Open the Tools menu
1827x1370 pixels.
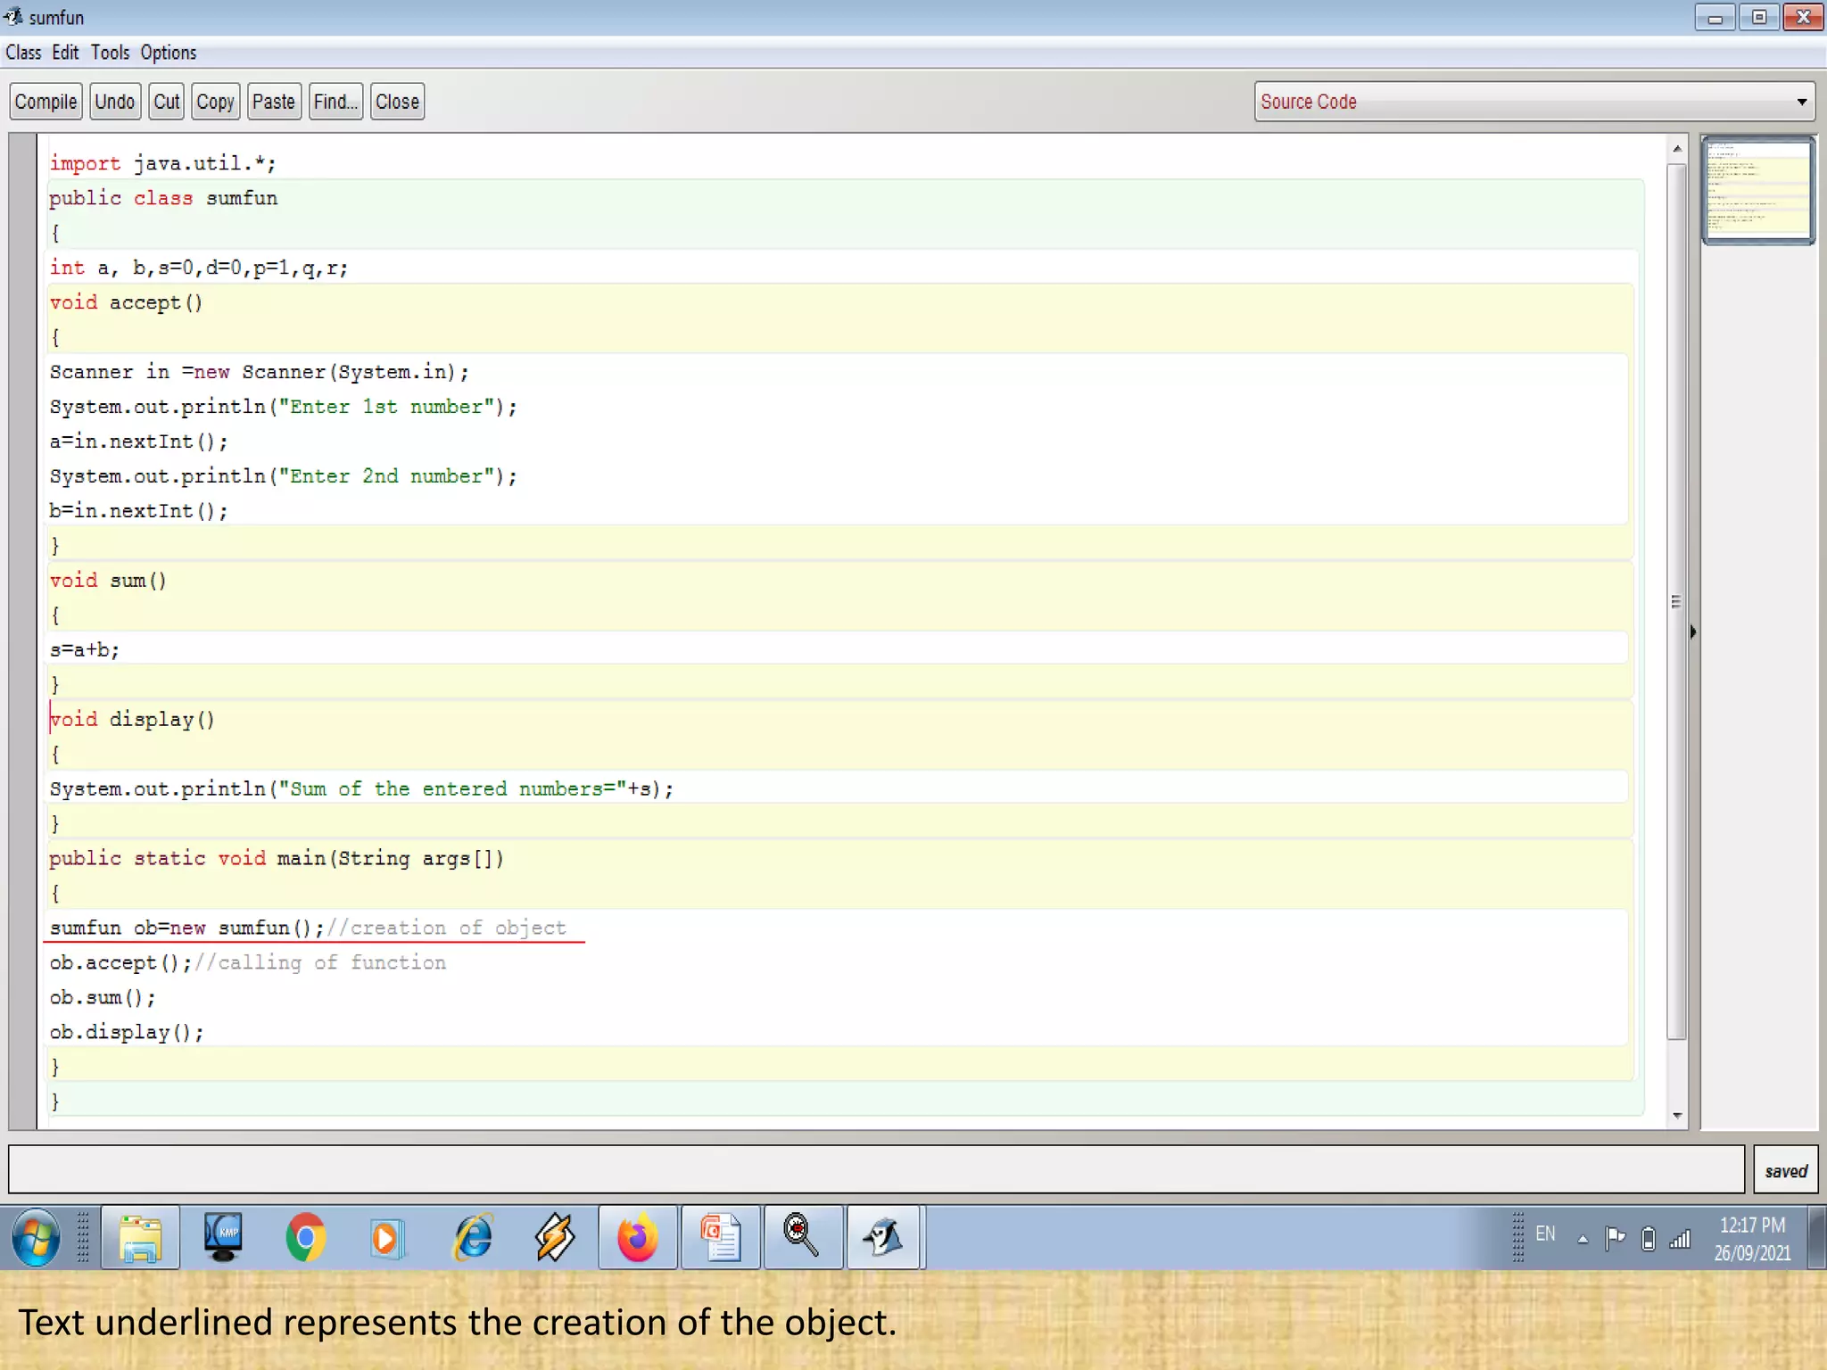pyautogui.click(x=110, y=53)
